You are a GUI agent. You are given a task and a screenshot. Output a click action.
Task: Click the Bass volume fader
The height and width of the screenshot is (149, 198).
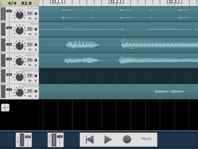coord(9,28)
